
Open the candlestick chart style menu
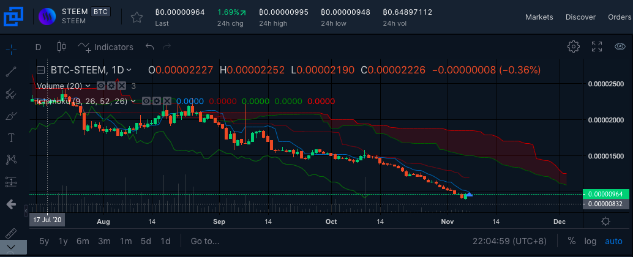pyautogui.click(x=61, y=47)
